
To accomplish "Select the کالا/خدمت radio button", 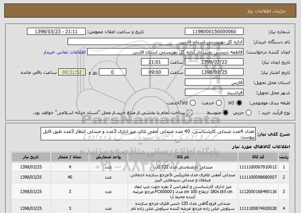I will point(193,103).
